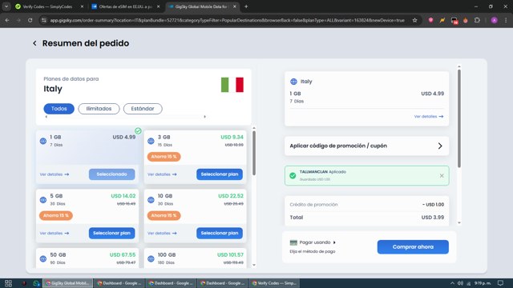Screen dimensions: 513x288
Task: Switch to the Verify Codes — SimplyCodes tab
Action: (x=49, y=6)
